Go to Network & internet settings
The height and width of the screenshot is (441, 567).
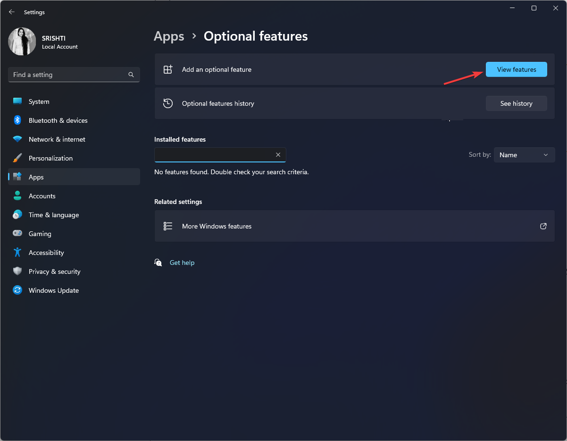[74, 139]
